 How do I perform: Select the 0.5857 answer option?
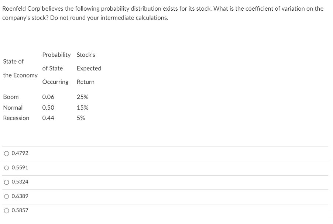(x=6, y=210)
